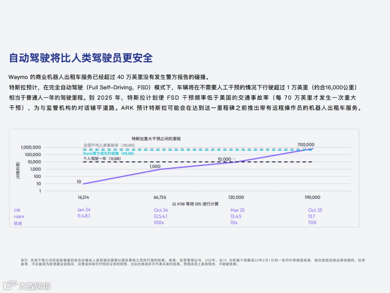The width and height of the screenshot is (390, 293).
Task: Click the slide title 自动驾驶将比人类驾驶员更安全
Action: tap(81, 58)
